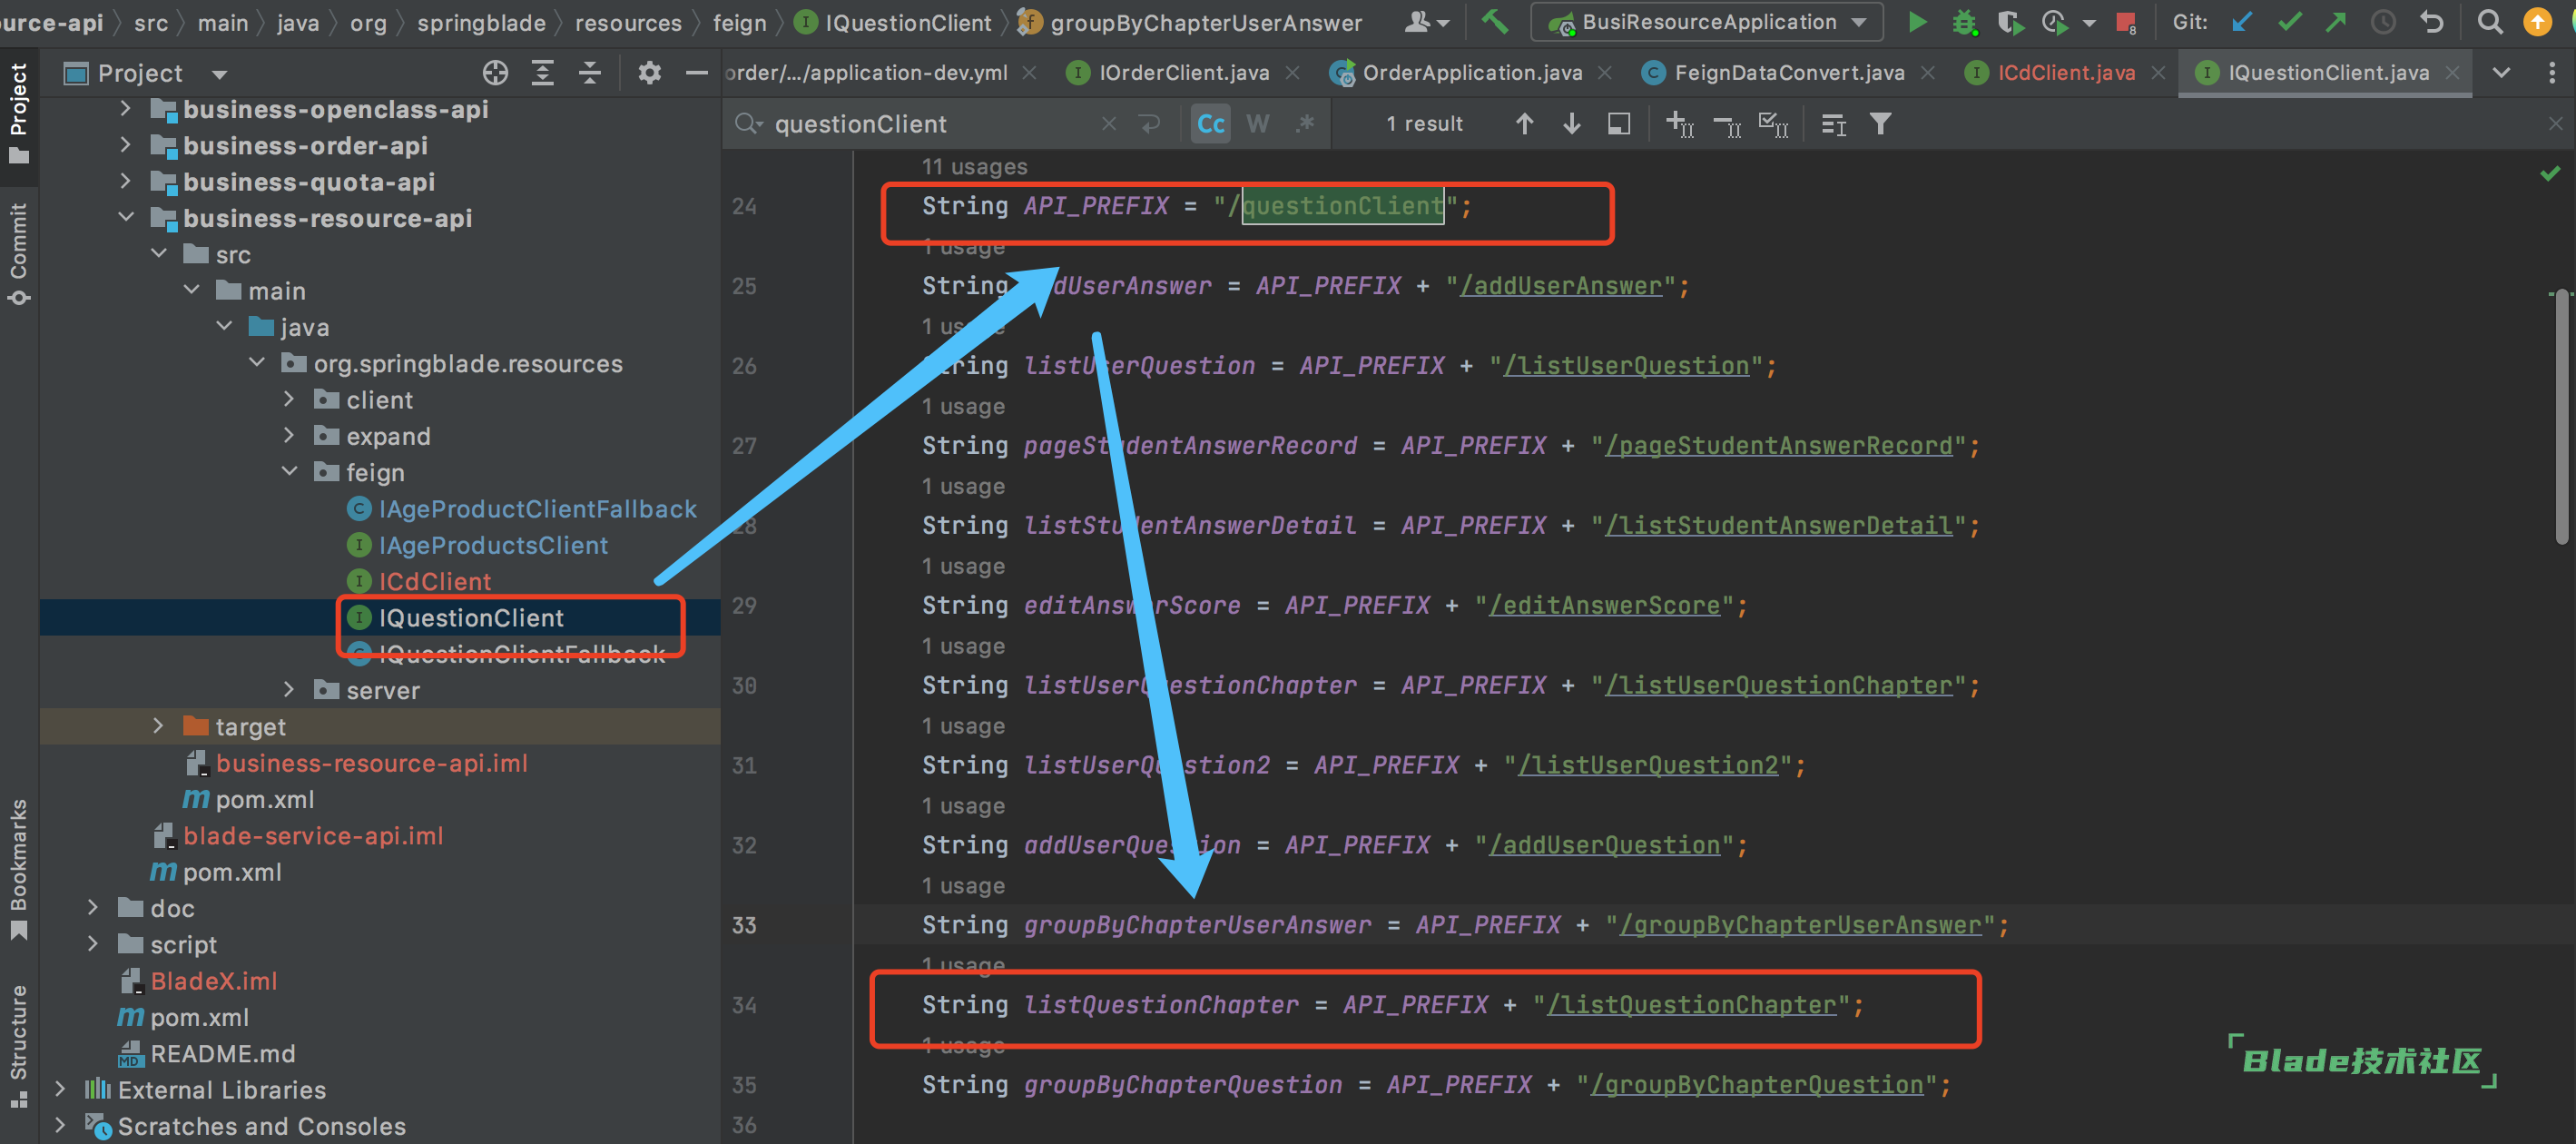Clear the questionClient search text
2576x1144 pixels.
click(x=1108, y=124)
